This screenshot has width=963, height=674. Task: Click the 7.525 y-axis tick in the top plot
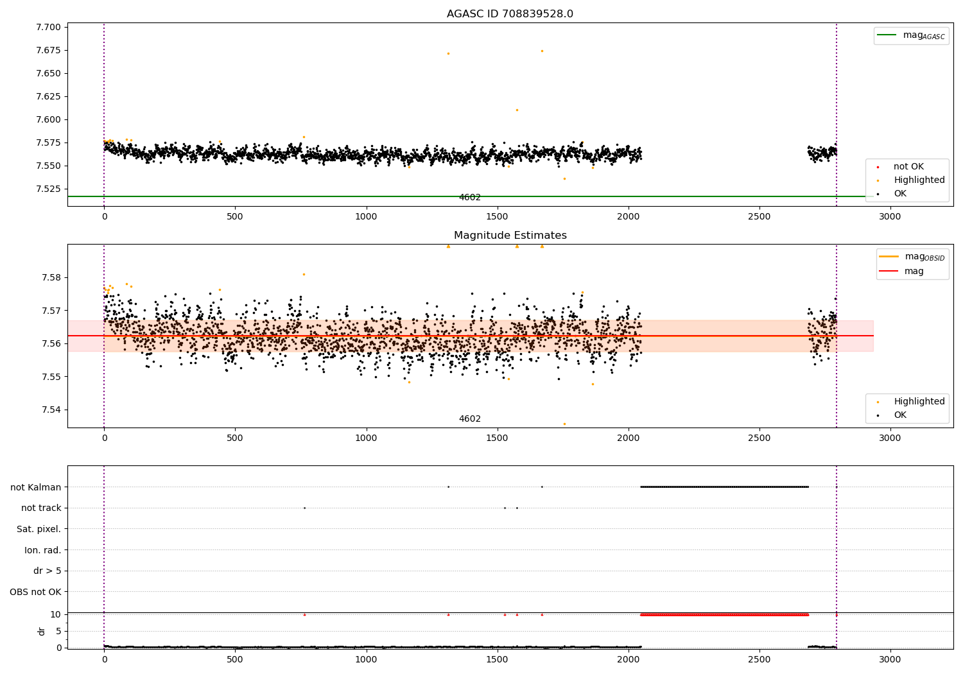[48, 189]
